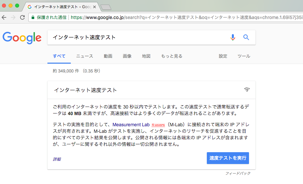Open the ツール options
The width and height of the screenshot is (303, 184).
point(244,56)
